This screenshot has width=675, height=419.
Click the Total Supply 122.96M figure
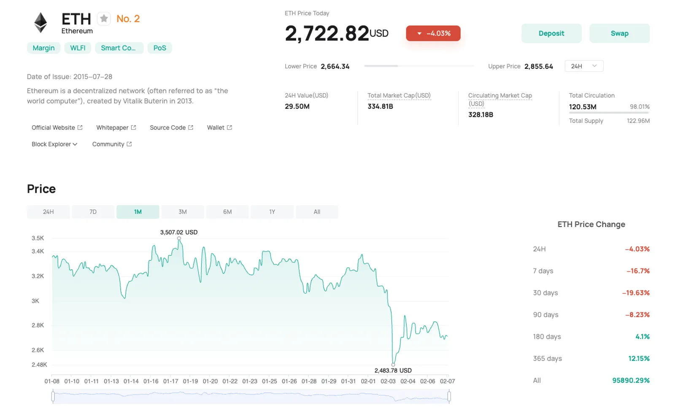(x=638, y=121)
